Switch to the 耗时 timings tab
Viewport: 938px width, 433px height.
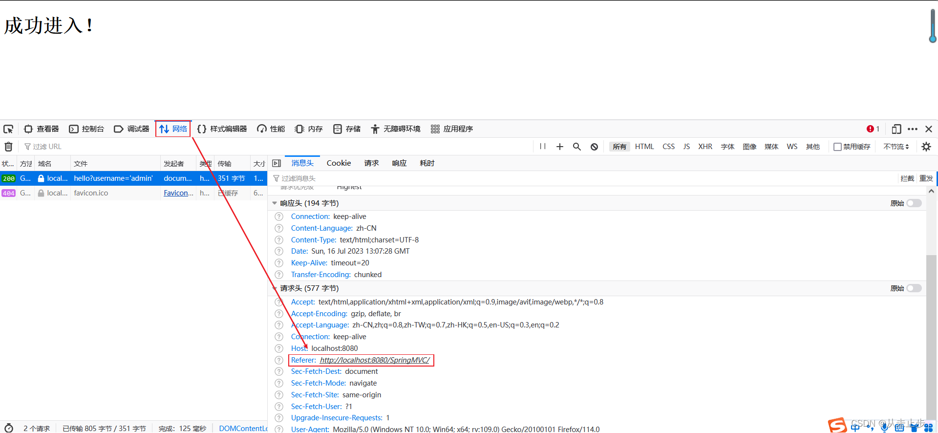(x=427, y=163)
